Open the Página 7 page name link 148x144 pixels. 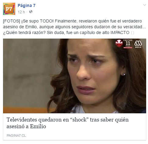point(26,5)
